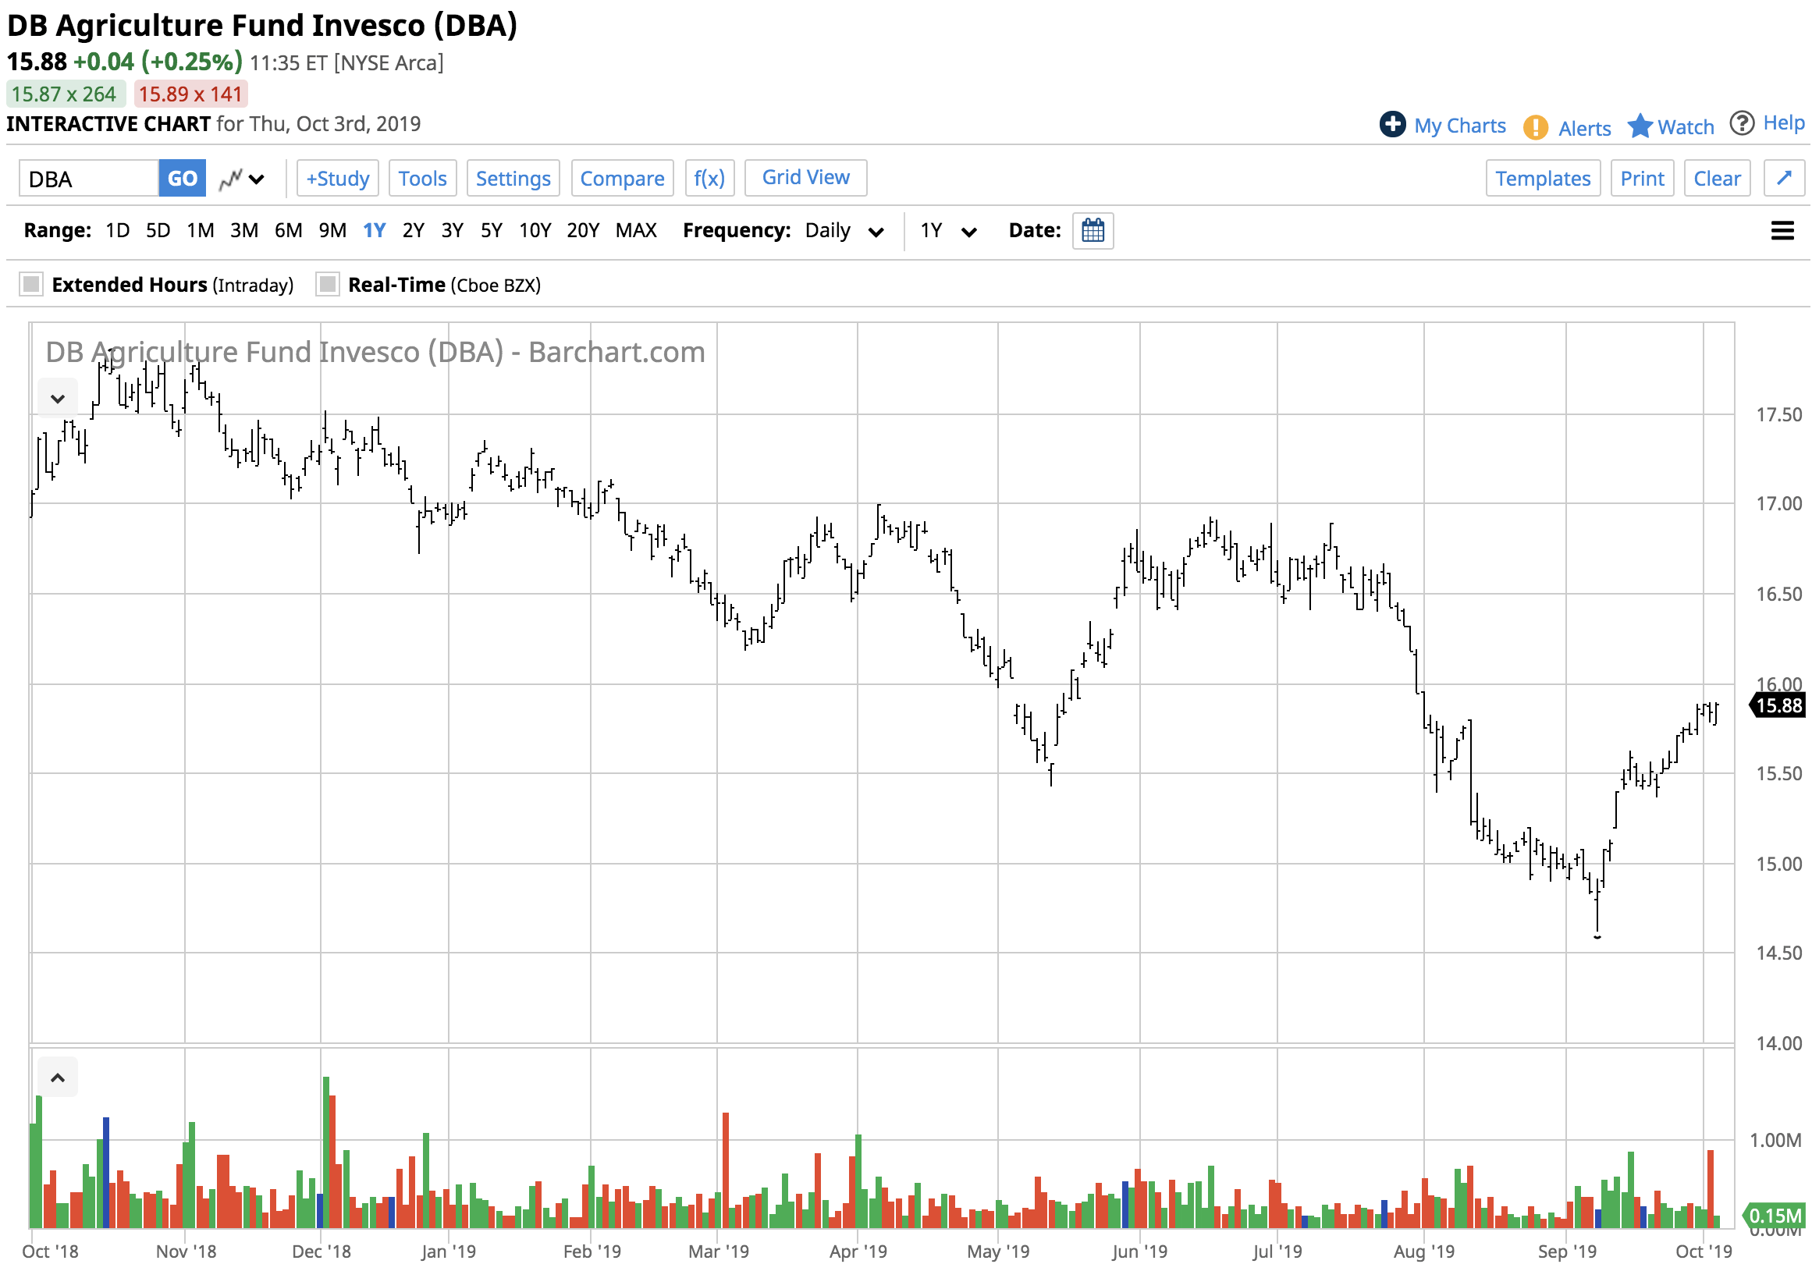Select the 20Y range
The image size is (1812, 1264).
(x=583, y=230)
